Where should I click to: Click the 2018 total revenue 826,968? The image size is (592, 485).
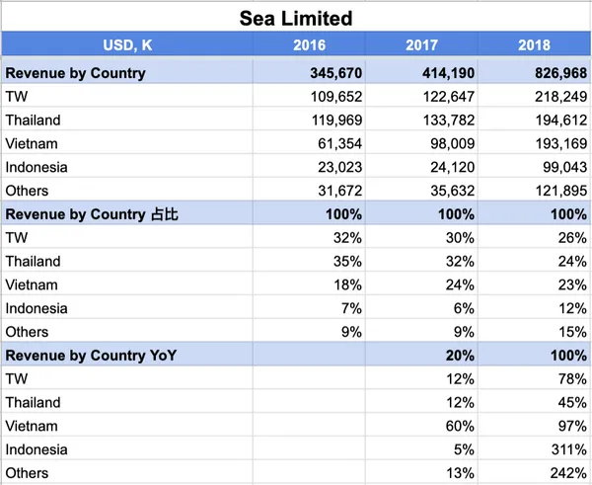pyautogui.click(x=560, y=73)
